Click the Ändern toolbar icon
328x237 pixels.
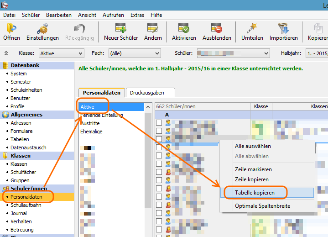pos(152,29)
